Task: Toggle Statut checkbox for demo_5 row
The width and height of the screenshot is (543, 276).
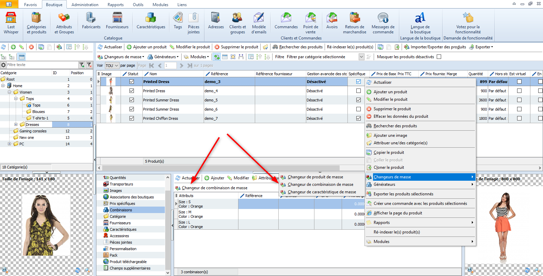Action: coord(131,100)
